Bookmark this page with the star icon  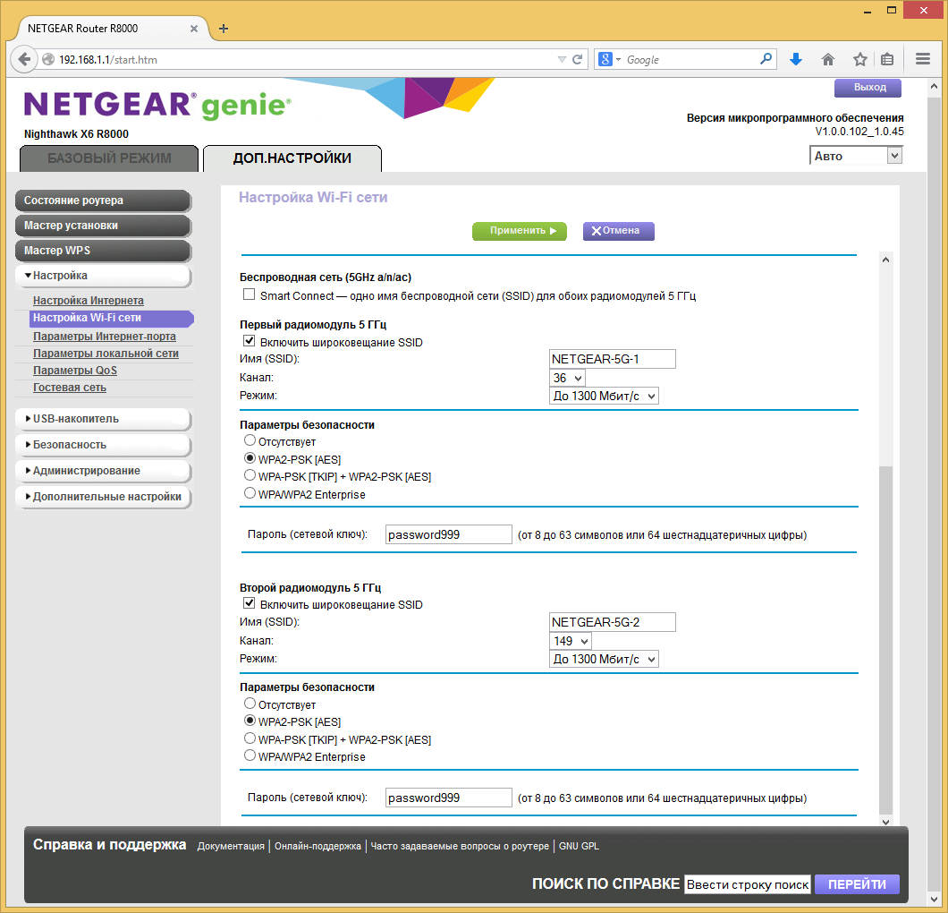coord(859,59)
